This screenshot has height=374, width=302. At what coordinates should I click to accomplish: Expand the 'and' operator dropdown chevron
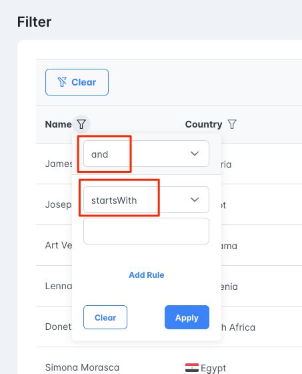pos(195,154)
